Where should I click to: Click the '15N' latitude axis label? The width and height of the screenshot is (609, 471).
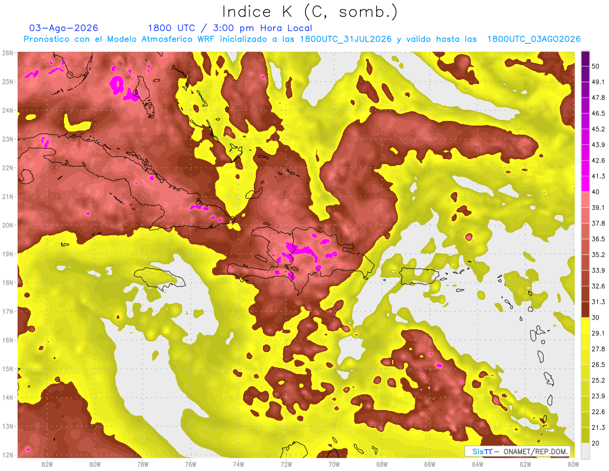(8, 369)
